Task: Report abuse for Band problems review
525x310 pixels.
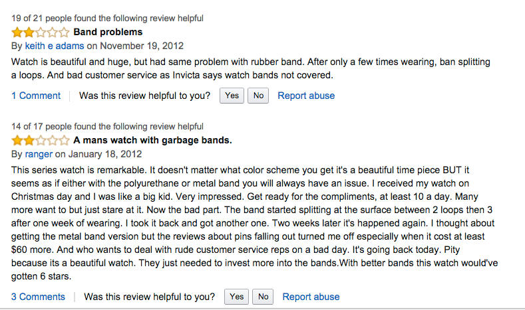Action: point(306,96)
